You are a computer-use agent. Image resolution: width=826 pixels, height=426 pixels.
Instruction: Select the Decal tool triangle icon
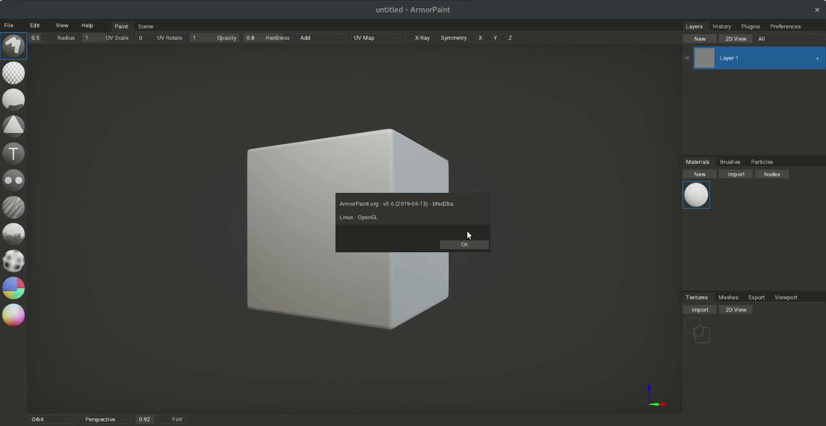coord(13,126)
